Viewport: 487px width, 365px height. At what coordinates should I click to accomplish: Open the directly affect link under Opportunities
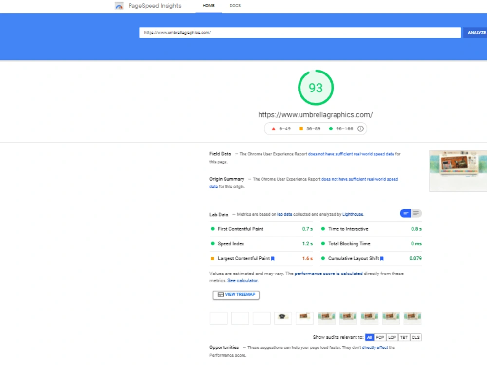click(375, 347)
